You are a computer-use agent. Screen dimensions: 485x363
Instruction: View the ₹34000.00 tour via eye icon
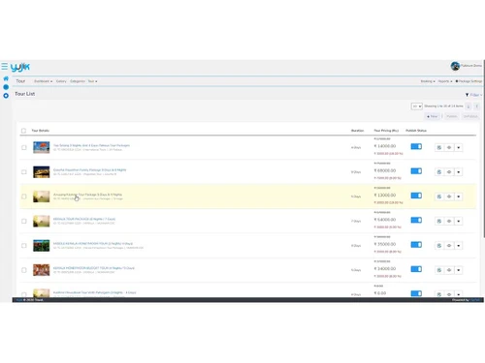coord(449,270)
